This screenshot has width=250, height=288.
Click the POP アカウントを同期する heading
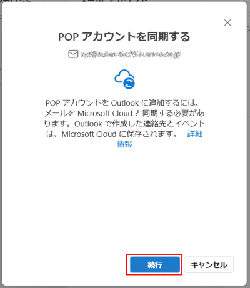[x=124, y=37]
